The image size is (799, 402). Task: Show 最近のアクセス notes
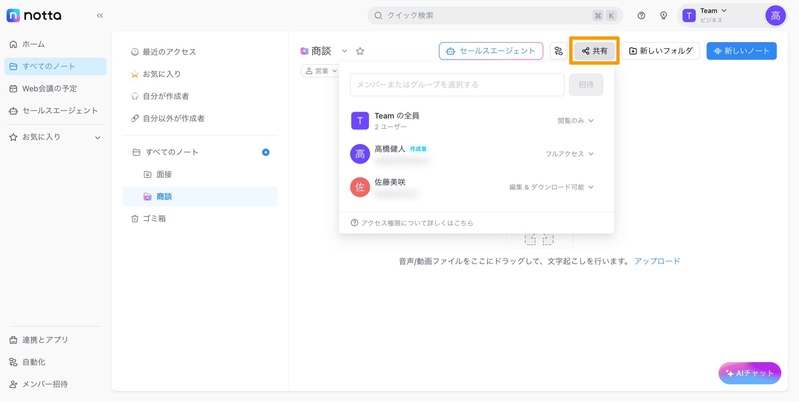point(200,52)
